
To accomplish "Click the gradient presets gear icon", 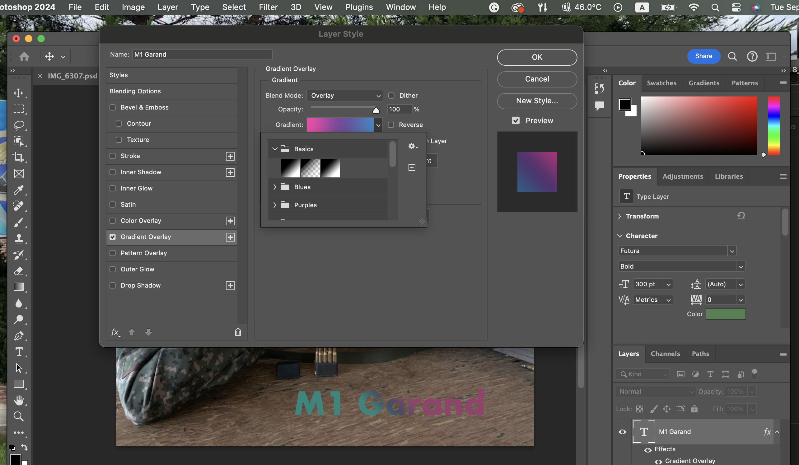I will pos(412,146).
